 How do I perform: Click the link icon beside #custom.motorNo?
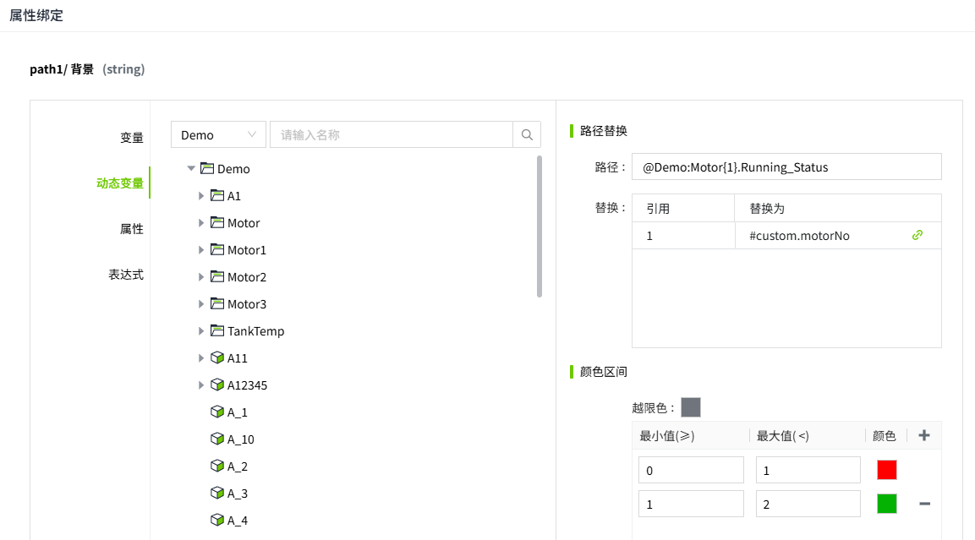coord(917,236)
